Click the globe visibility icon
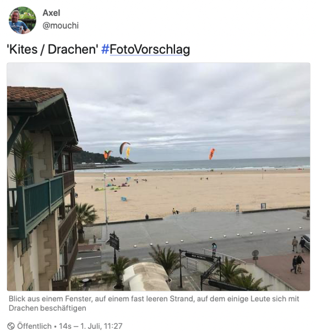 click(x=11, y=325)
